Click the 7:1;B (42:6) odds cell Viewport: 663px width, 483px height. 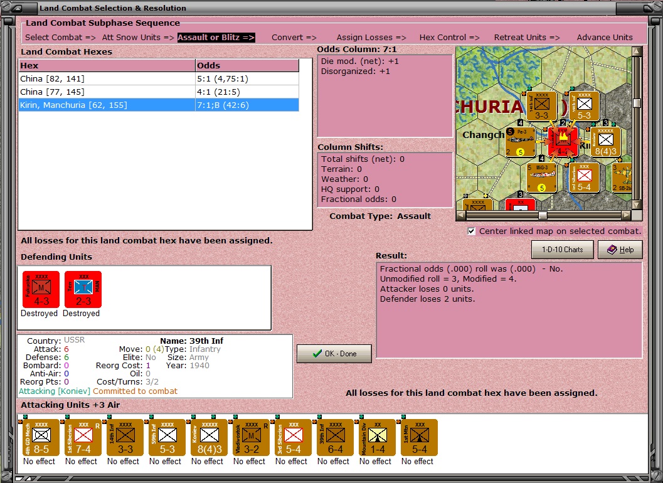pyautogui.click(x=247, y=105)
